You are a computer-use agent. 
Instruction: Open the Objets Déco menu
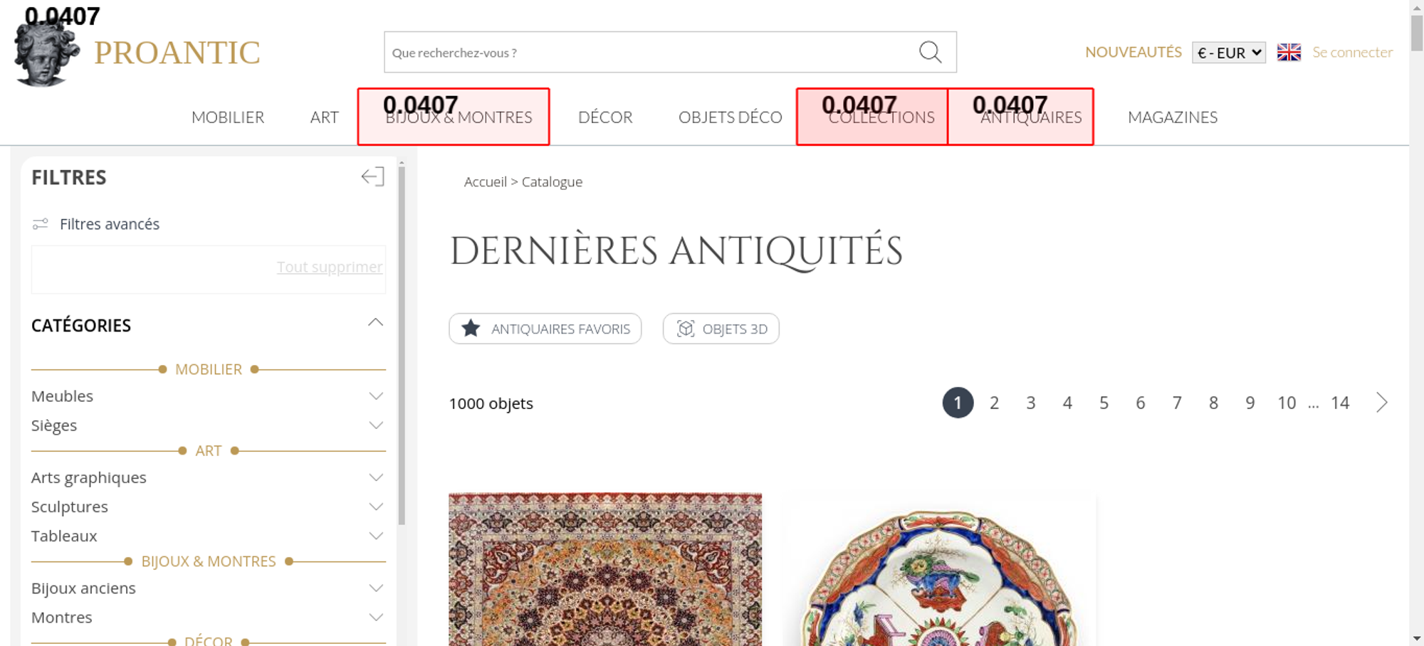[x=730, y=117]
